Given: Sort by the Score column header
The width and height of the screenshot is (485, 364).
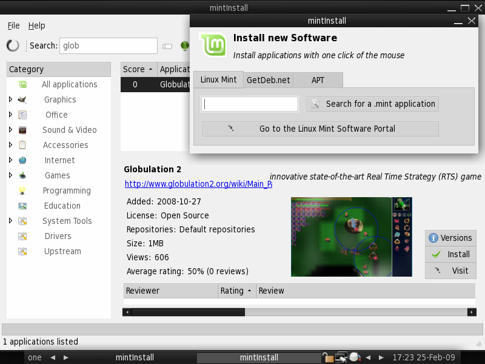Looking at the screenshot, I should [x=139, y=69].
